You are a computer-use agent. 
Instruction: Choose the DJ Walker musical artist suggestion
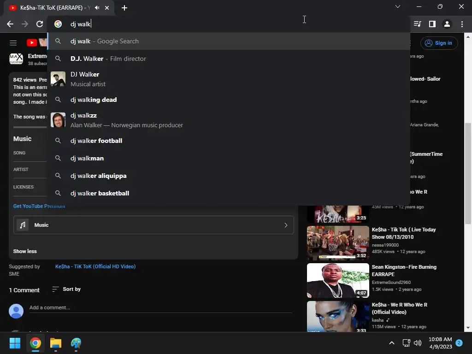click(229, 79)
